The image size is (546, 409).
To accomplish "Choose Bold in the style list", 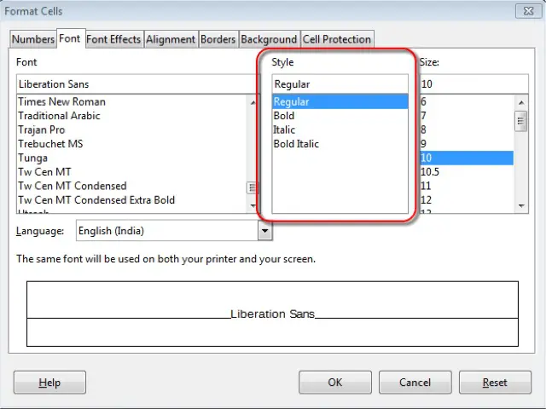I will (x=340, y=116).
